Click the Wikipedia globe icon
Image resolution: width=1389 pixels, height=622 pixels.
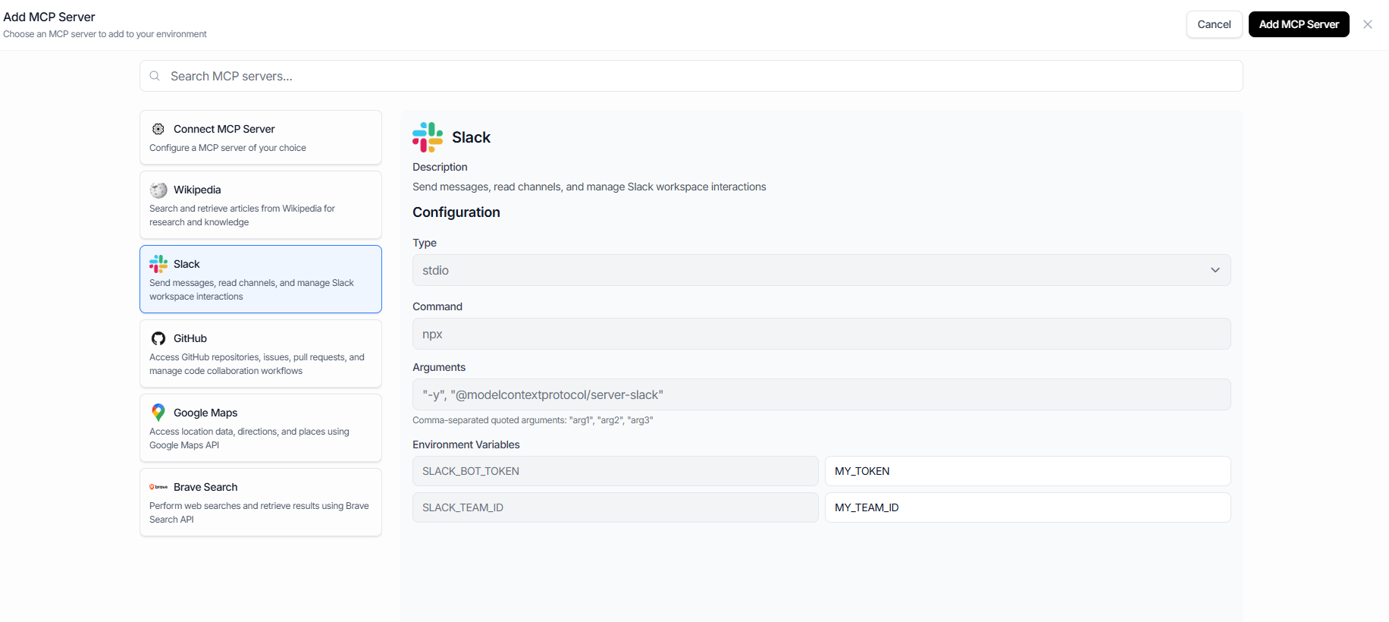click(x=158, y=190)
